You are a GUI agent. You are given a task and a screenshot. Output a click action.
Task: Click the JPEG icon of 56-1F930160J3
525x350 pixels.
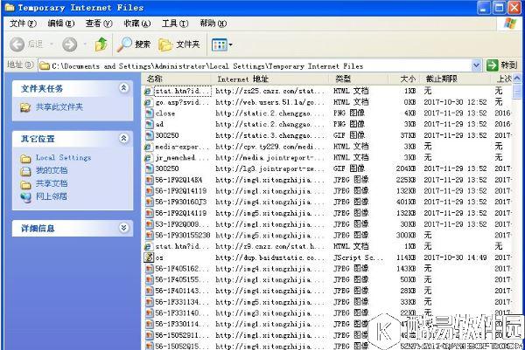(x=149, y=202)
